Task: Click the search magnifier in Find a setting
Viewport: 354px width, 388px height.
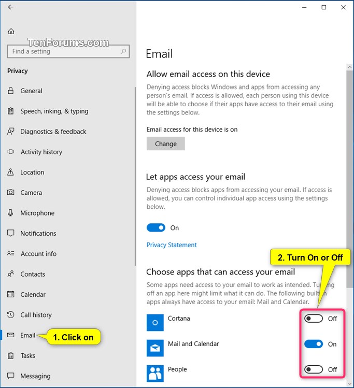Action: [x=123, y=51]
